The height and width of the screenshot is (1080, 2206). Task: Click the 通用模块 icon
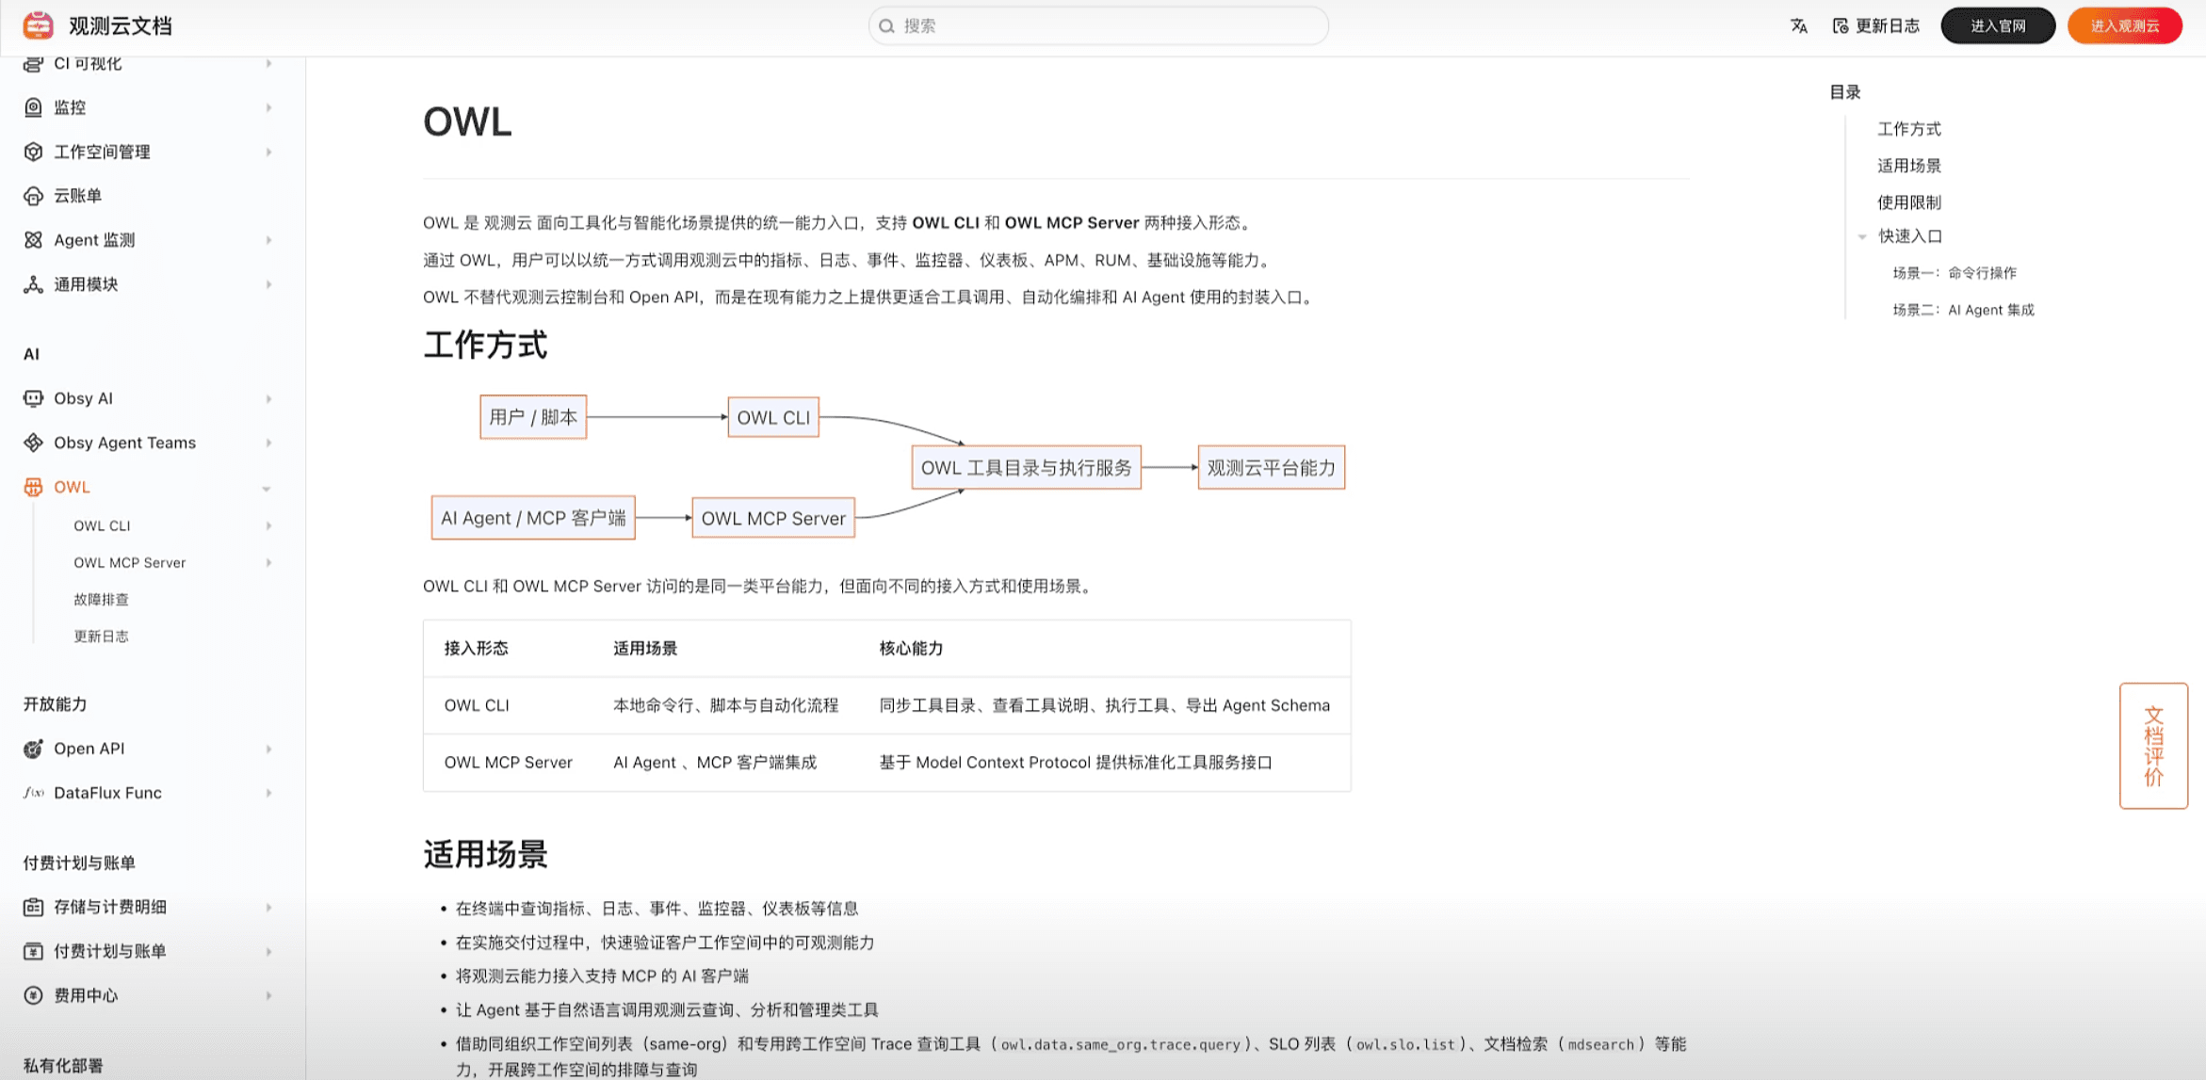point(33,284)
